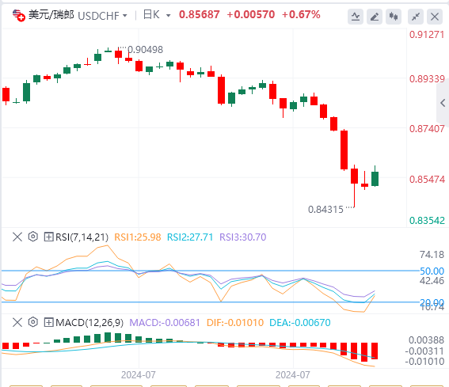Click the 0.83542 price axis label

(427, 221)
